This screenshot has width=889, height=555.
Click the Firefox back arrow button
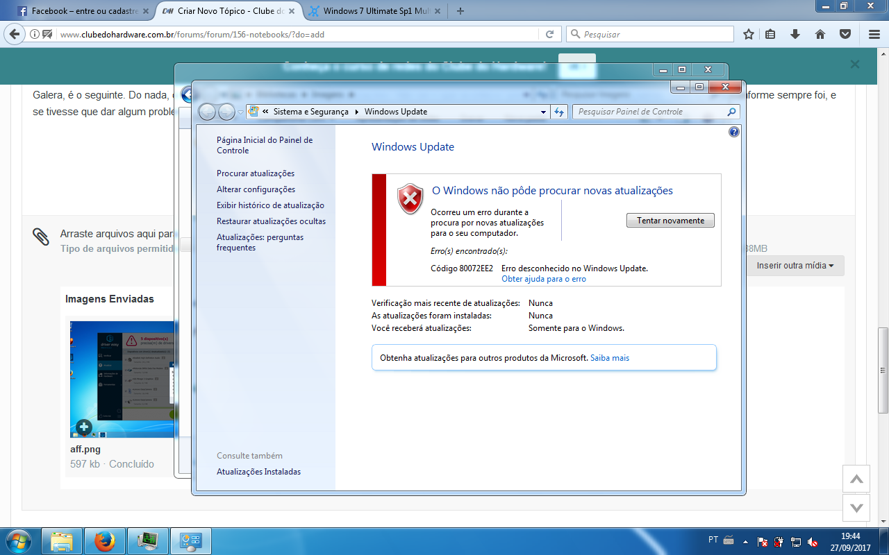(x=15, y=34)
